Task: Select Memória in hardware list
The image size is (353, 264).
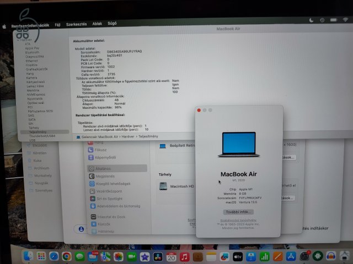Action: 33,90
